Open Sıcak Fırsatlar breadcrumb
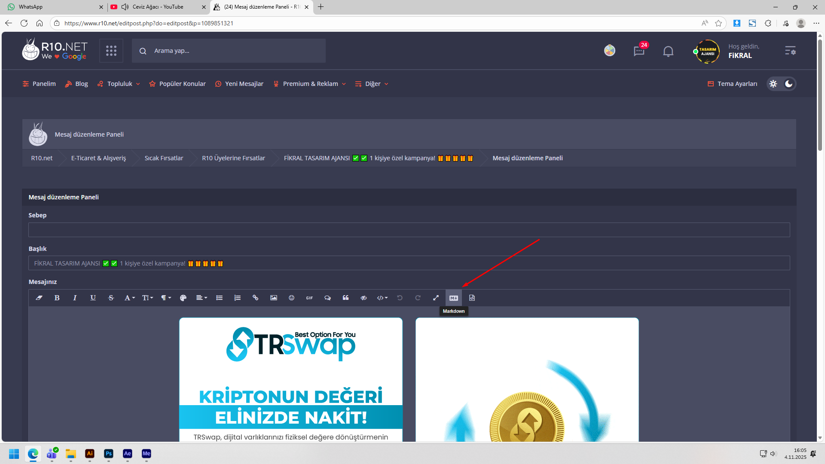Screen dimensions: 825x464 point(164,158)
